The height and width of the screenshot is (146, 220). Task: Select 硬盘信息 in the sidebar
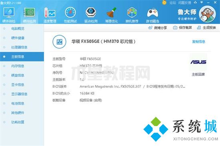coord(22,75)
